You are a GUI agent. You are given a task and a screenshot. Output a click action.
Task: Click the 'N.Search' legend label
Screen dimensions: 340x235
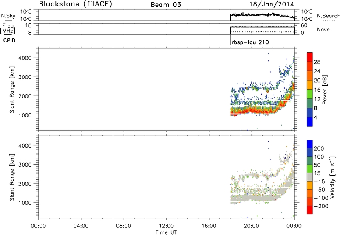coord(328,16)
